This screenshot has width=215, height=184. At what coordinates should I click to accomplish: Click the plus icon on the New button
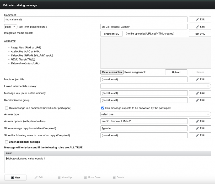12,177
